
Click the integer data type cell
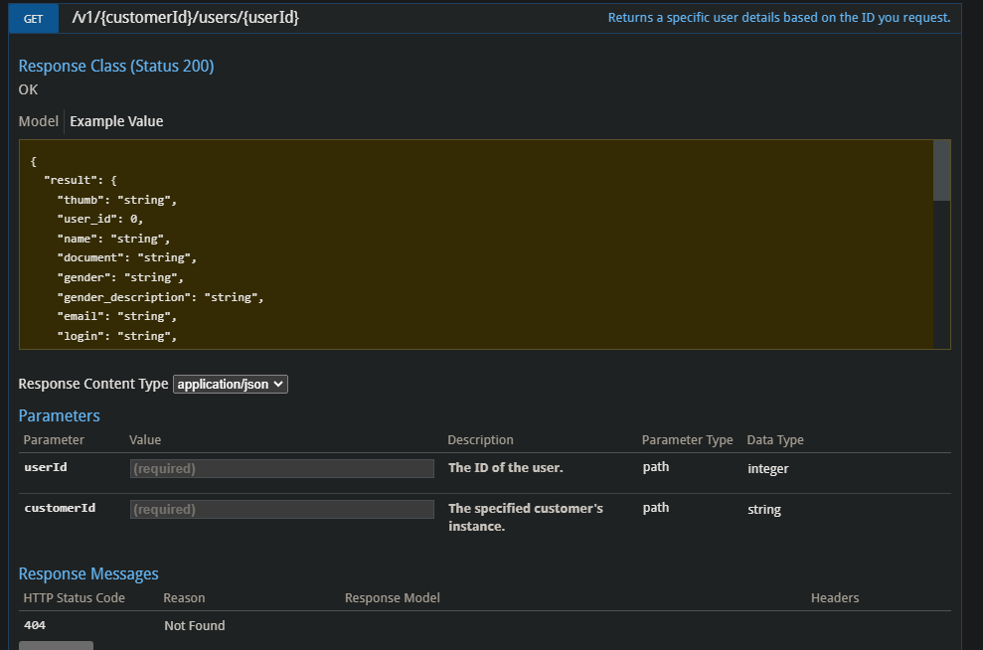pyautogui.click(x=768, y=469)
